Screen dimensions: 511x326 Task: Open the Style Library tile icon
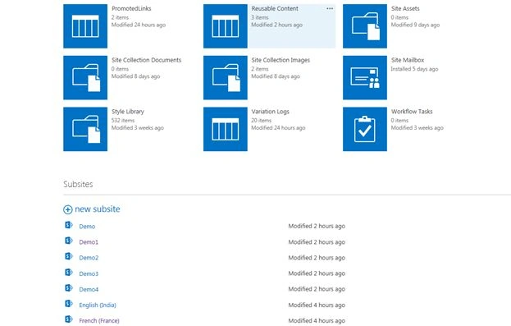click(85, 129)
